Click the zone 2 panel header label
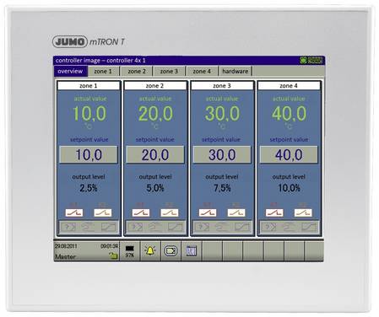This screenshot has width=379, height=317. [155, 86]
